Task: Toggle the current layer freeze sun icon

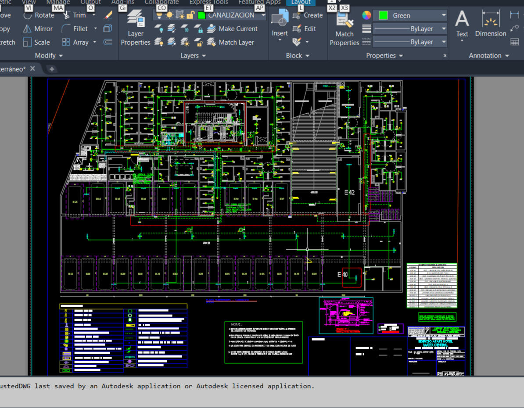Action: point(169,15)
